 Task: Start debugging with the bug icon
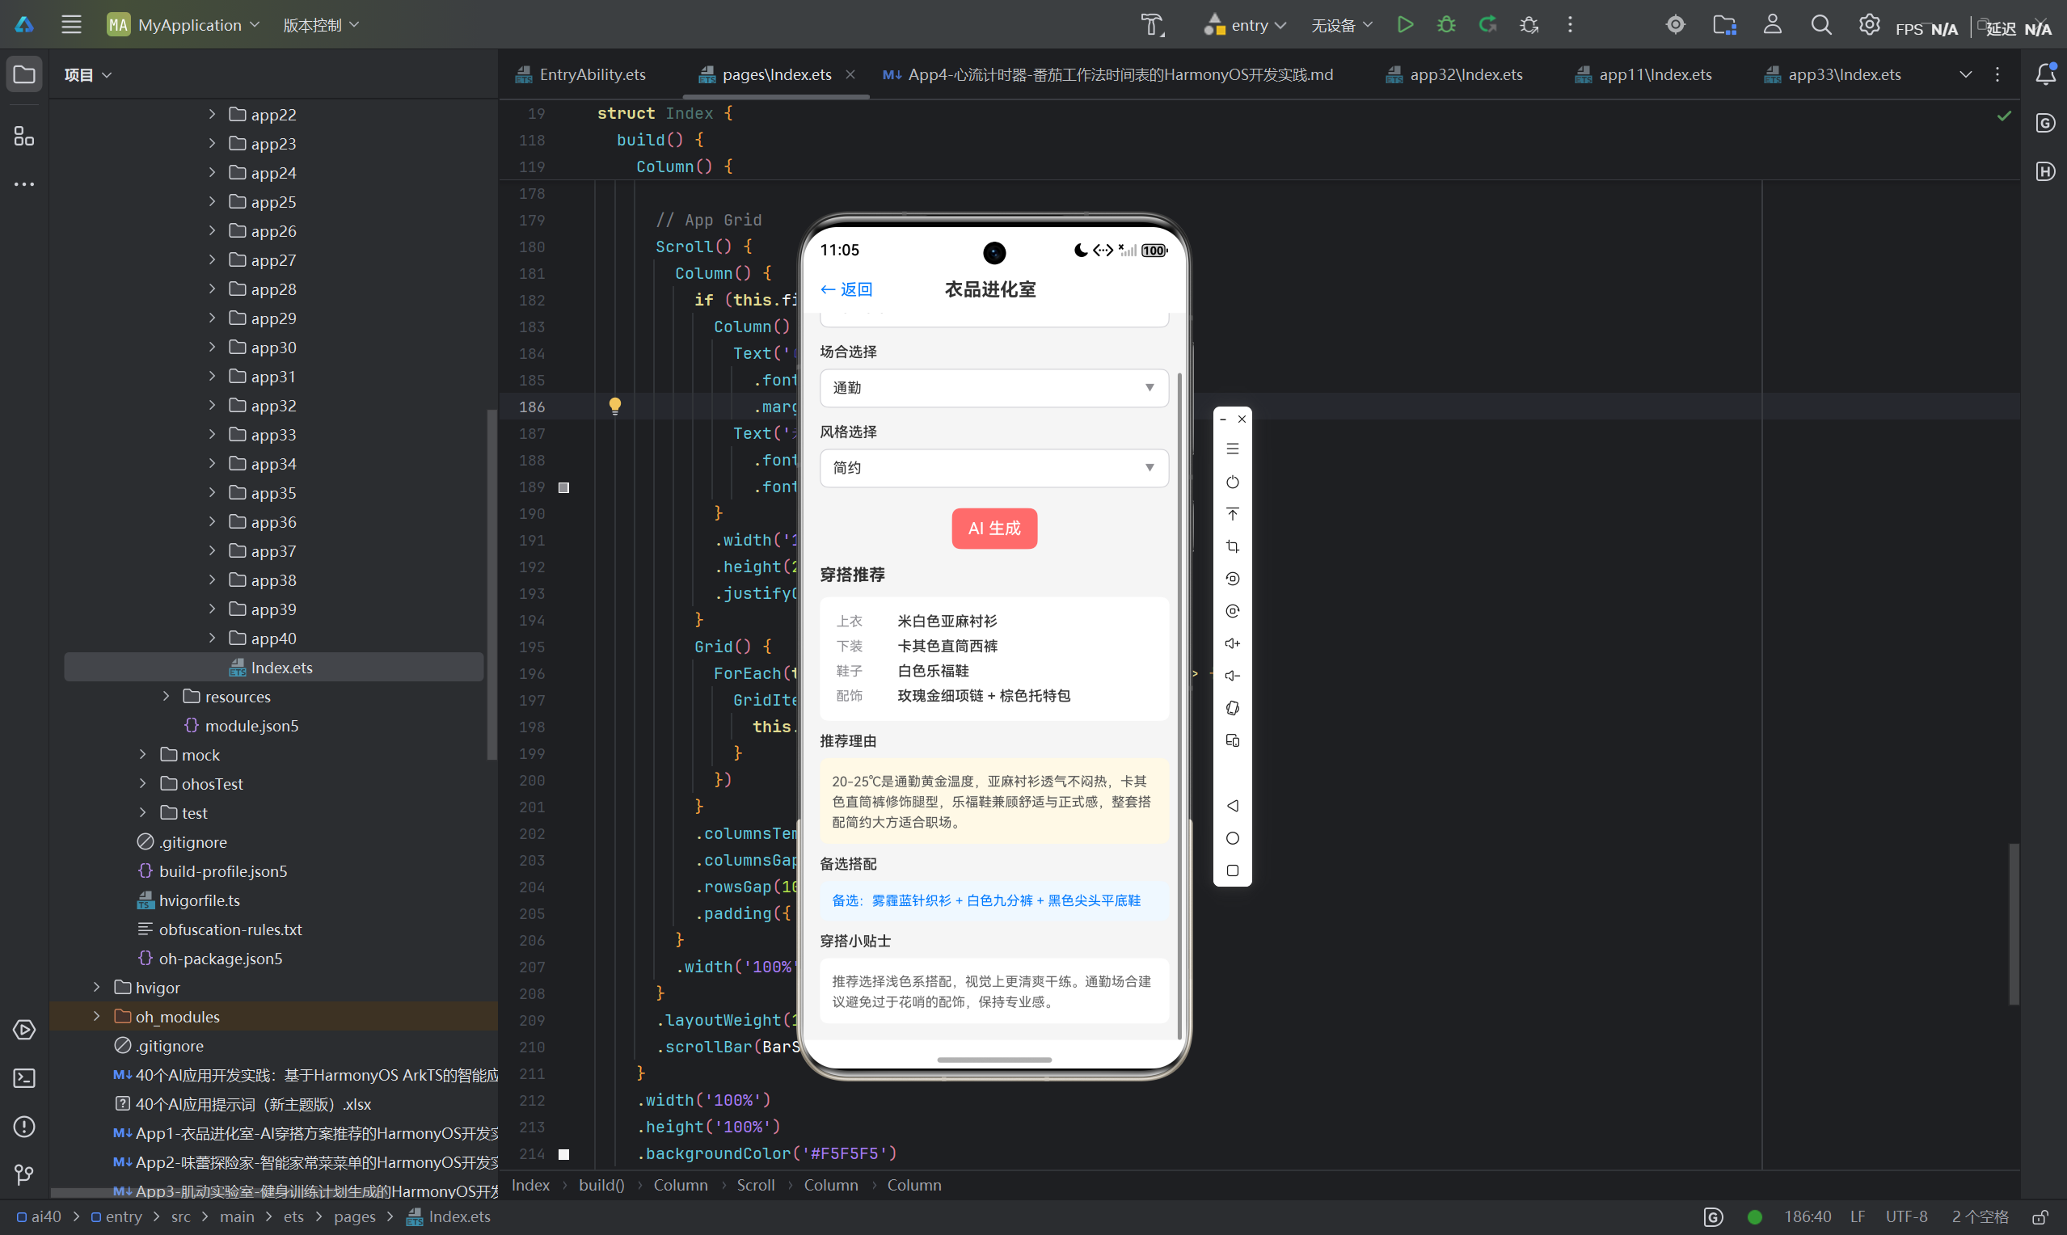point(1446,25)
